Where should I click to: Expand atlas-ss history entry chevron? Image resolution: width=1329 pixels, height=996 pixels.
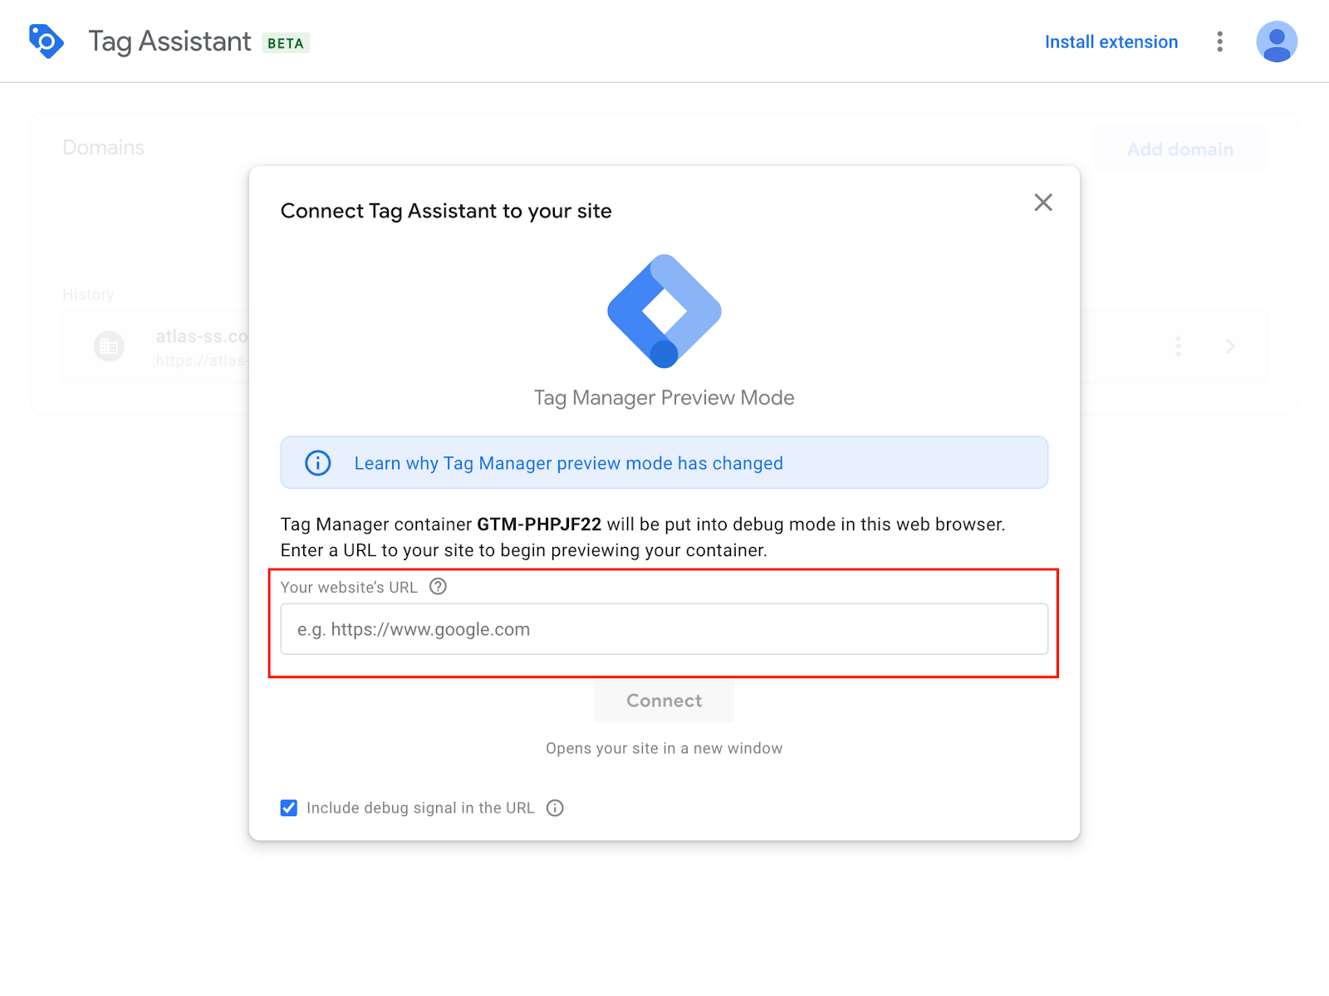(1230, 346)
